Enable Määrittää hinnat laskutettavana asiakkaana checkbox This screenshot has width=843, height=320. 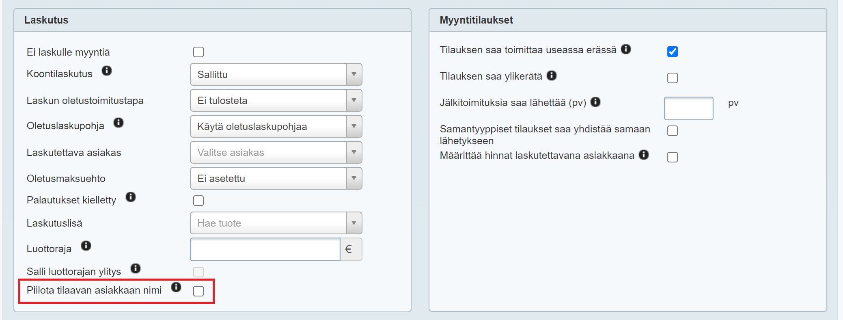click(673, 157)
